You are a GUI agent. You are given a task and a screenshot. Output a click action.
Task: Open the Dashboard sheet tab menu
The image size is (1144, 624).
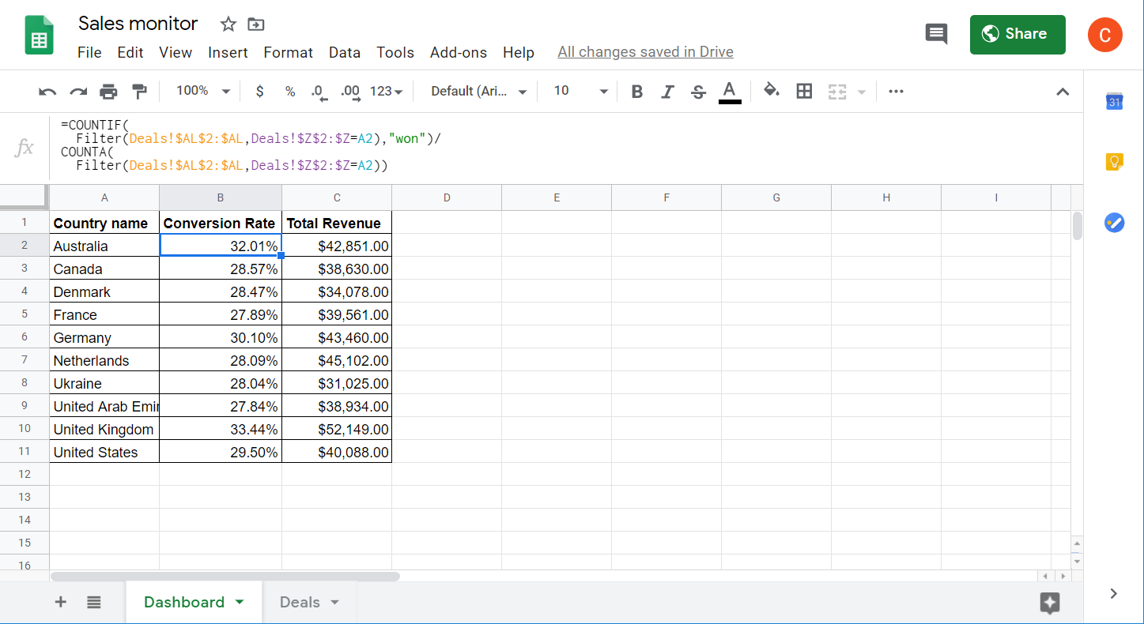click(x=240, y=601)
